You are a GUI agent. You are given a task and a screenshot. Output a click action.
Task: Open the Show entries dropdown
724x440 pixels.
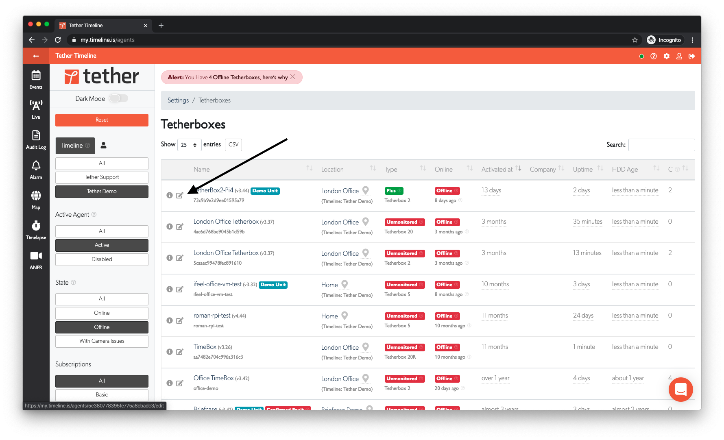point(189,145)
